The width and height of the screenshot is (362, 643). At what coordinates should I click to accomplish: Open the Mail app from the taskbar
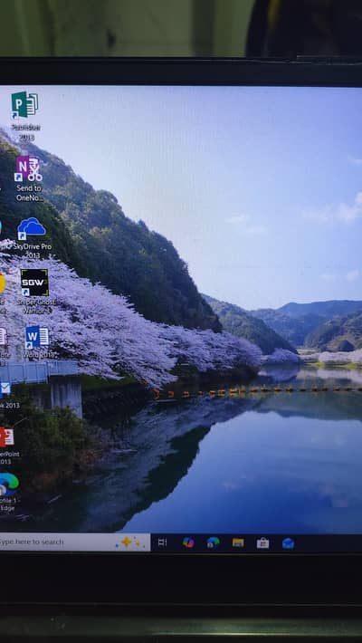tap(288, 543)
